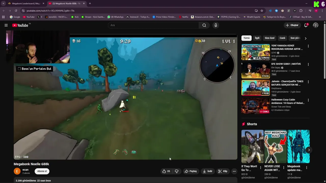The height and width of the screenshot is (183, 326).
Task: Show more Shorts with the next arrow
Action: (x=309, y=150)
